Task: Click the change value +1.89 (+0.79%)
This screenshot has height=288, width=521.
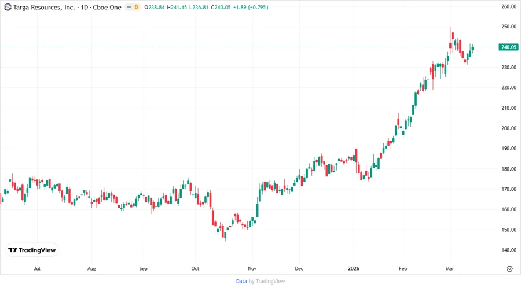Action: 251,7
